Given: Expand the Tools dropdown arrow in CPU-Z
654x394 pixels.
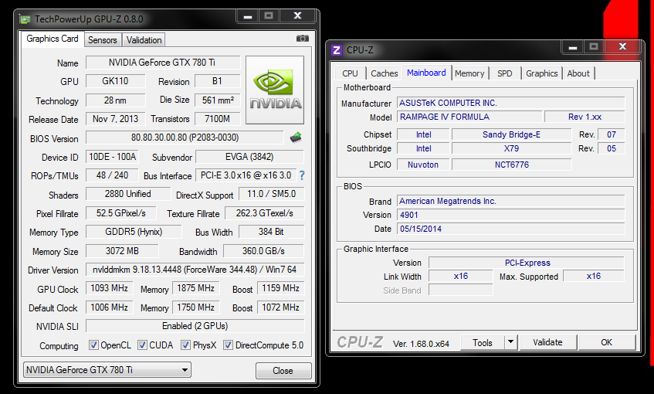Looking at the screenshot, I should coord(510,342).
